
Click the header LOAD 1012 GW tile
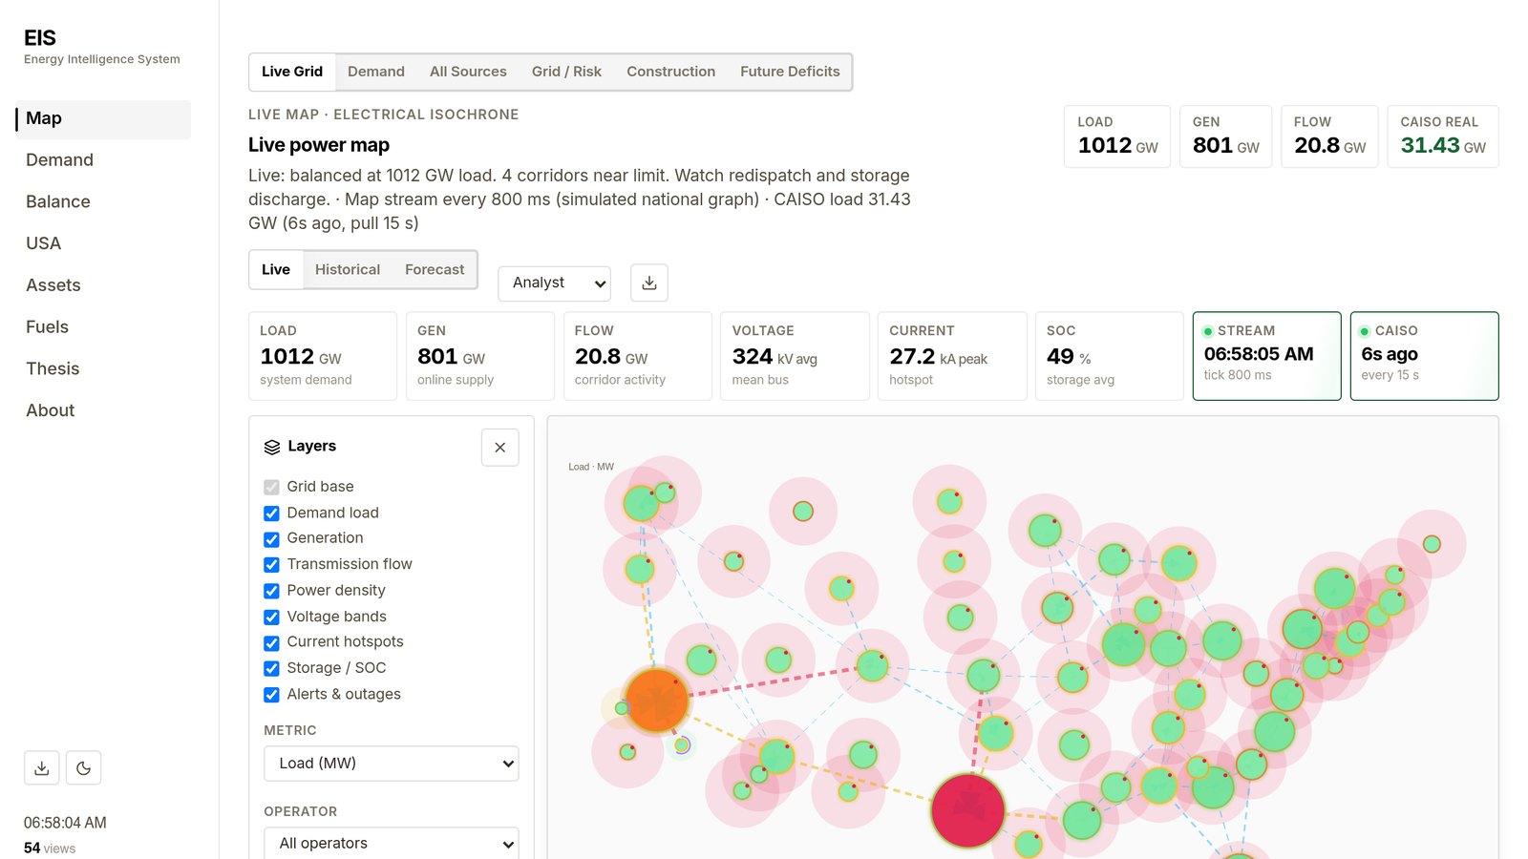(1117, 136)
